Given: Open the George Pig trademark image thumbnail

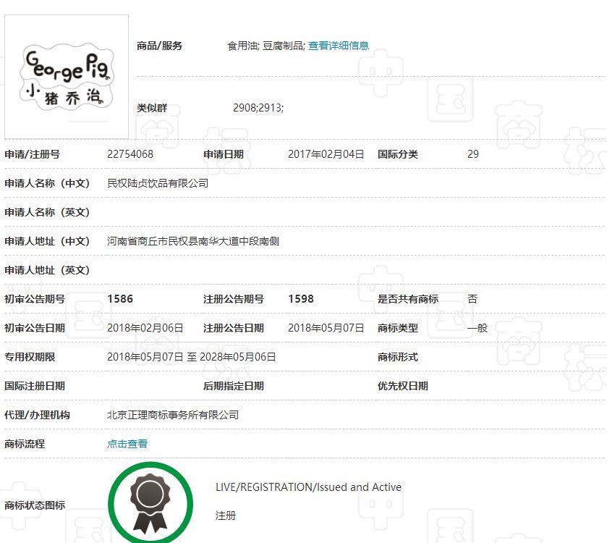Looking at the screenshot, I should click(67, 77).
